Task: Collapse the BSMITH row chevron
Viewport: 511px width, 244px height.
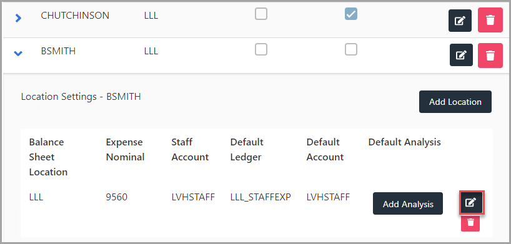Action: click(x=19, y=53)
